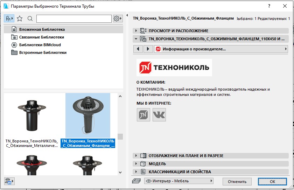Close the Параметры Терминала Трубы dialog
Image resolution: width=294 pixels, height=190 pixels.
pyautogui.click(x=285, y=6)
